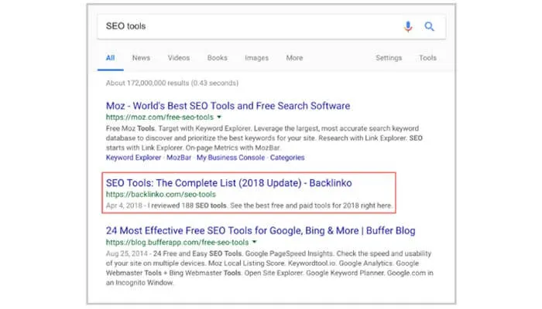This screenshot has width=542, height=309.
Task: Open search Tools options
Action: (x=427, y=58)
